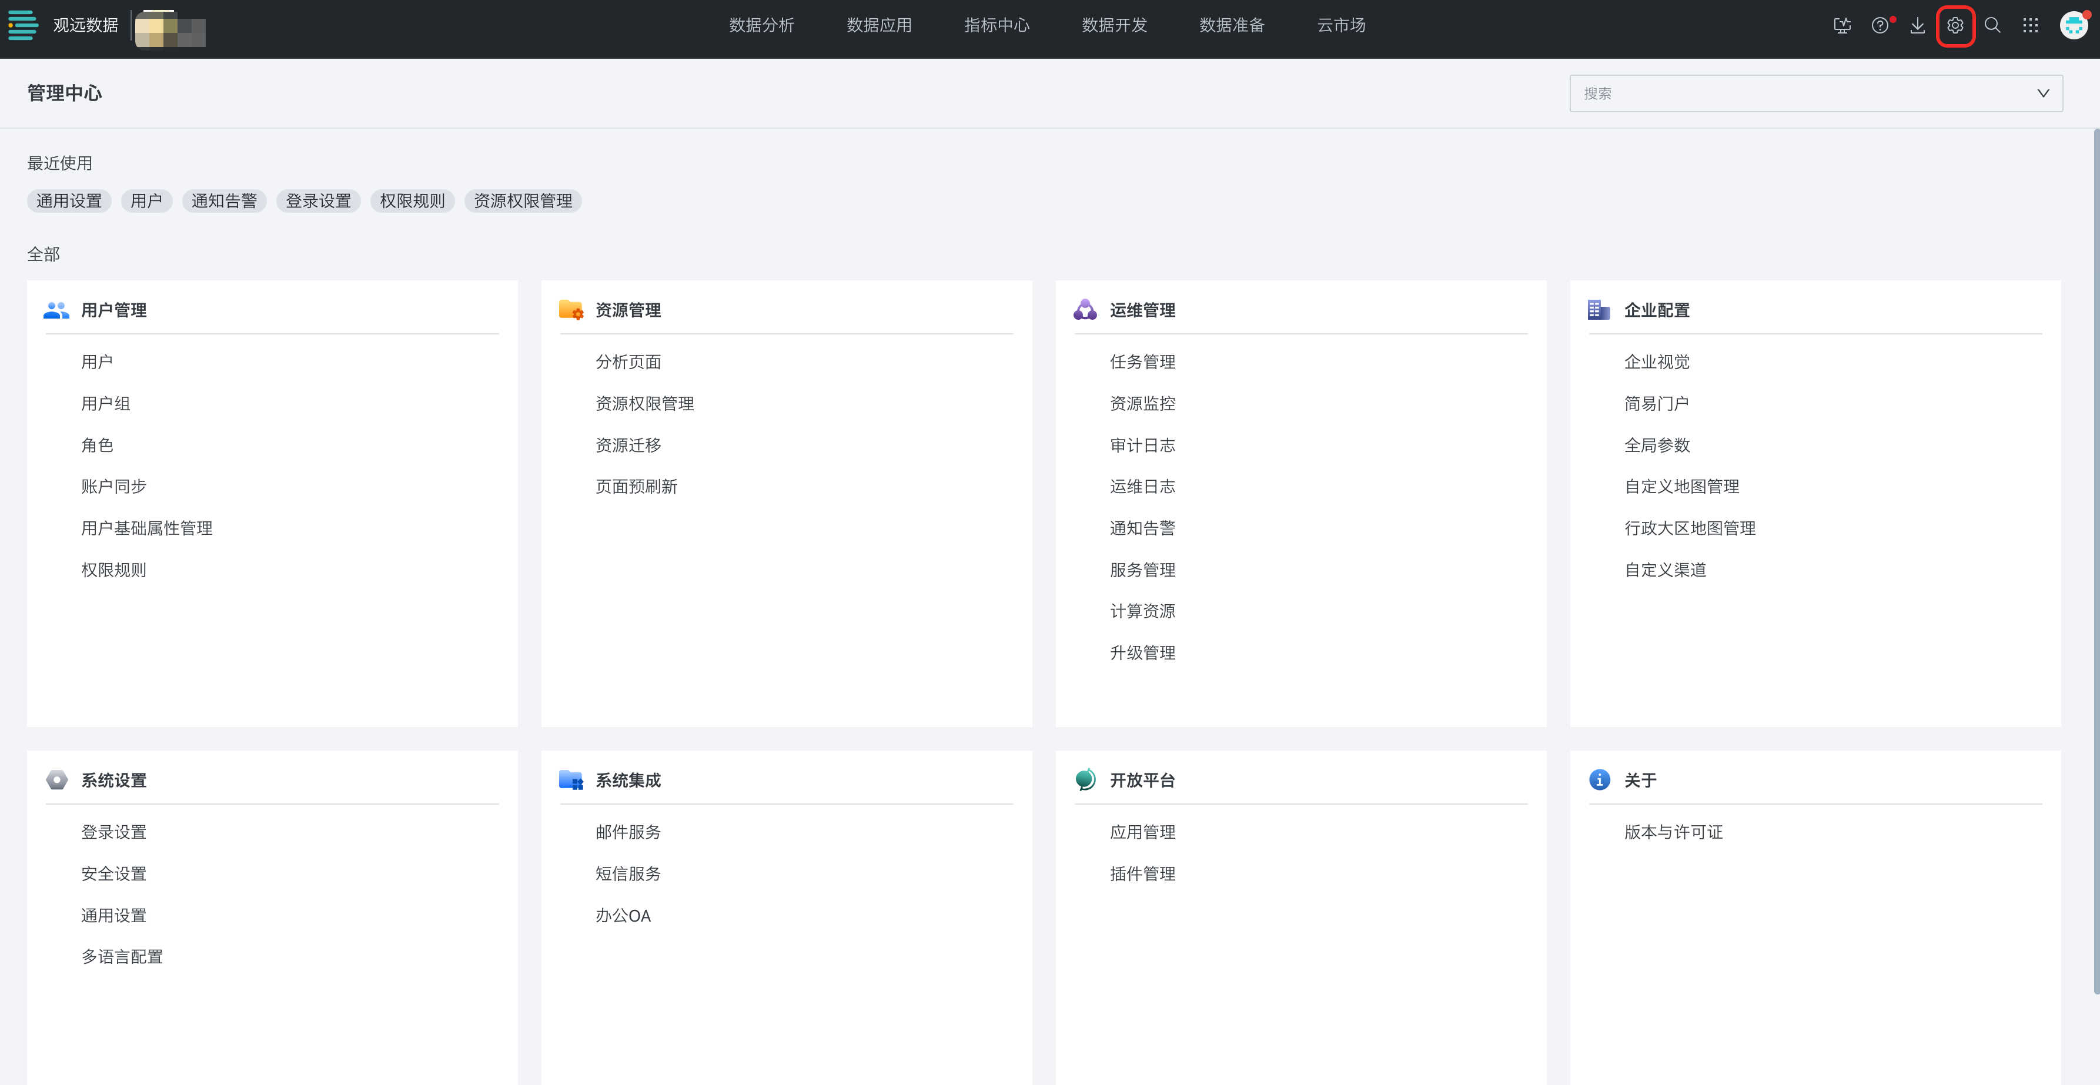Open 全局参数 link
This screenshot has width=2100, height=1085.
coord(1657,445)
